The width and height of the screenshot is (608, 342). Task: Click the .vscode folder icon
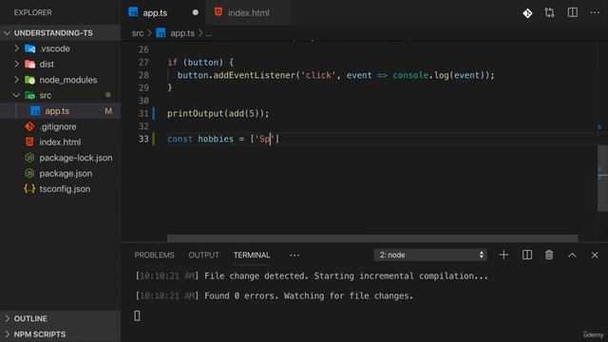(29, 48)
